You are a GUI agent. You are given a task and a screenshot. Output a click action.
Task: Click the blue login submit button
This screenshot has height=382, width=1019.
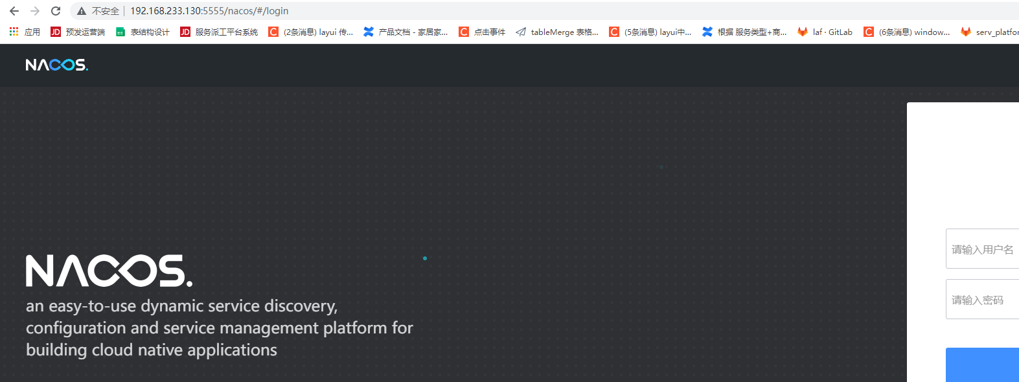pos(982,365)
